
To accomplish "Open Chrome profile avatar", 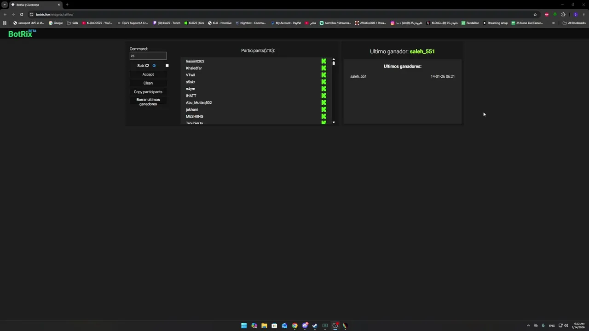I will pos(575,14).
